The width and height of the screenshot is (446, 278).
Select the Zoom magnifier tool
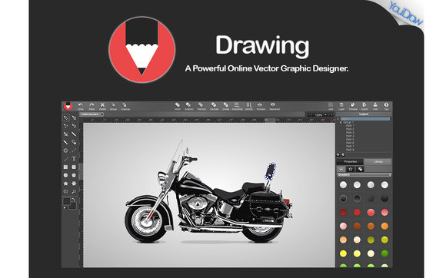click(x=74, y=192)
